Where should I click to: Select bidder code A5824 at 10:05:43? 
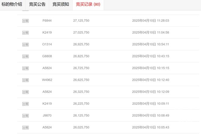[47, 127]
